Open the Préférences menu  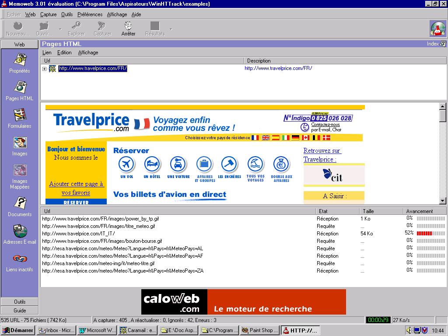(90, 14)
